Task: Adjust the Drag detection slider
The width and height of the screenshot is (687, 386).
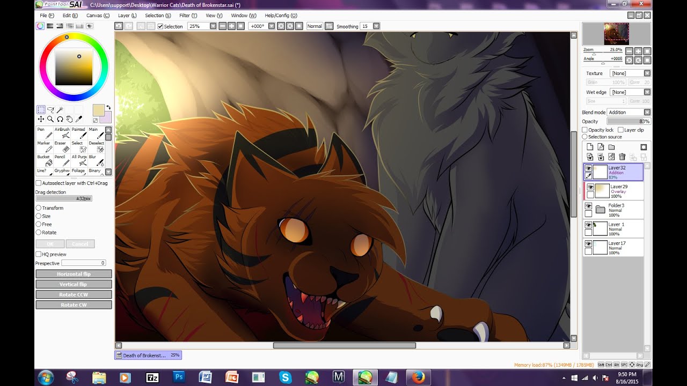Action: coord(64,198)
